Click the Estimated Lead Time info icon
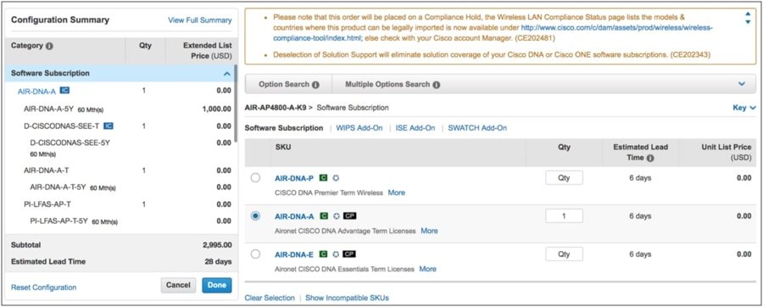Viewport: 763px width, 307px height. (x=650, y=159)
